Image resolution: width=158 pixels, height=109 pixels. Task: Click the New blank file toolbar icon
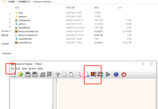(x=13, y=74)
